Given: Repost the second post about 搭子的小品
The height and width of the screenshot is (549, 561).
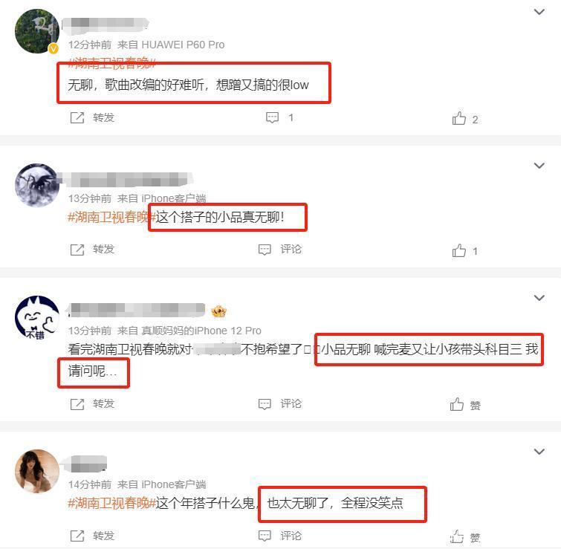Looking at the screenshot, I should coord(92,249).
